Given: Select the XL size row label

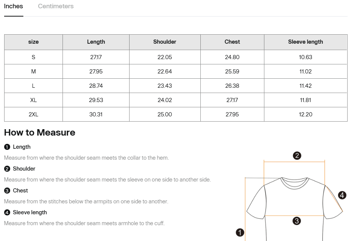Looking at the screenshot, I should pyautogui.click(x=34, y=100).
